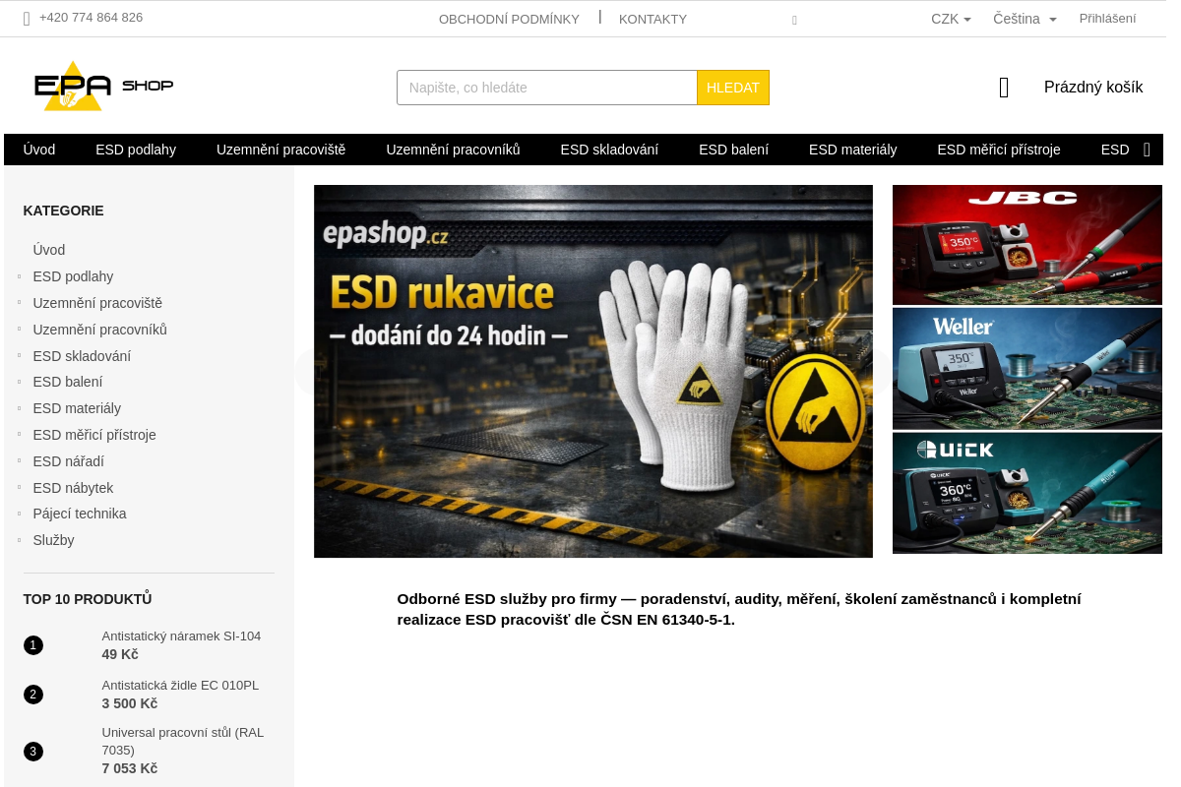Expand ESD materiály sidebar category

coord(19,408)
